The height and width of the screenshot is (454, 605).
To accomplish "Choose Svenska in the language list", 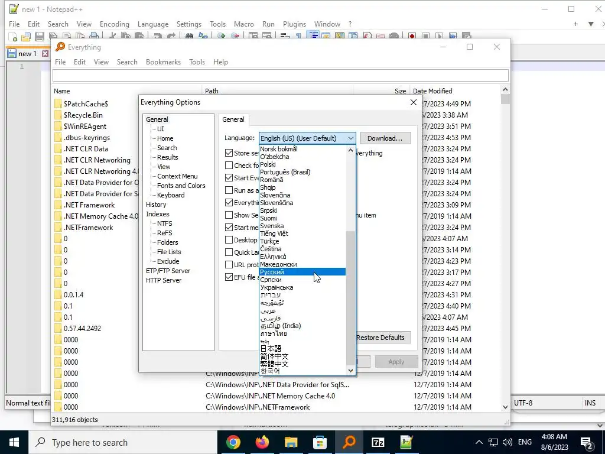I will pyautogui.click(x=302, y=226).
